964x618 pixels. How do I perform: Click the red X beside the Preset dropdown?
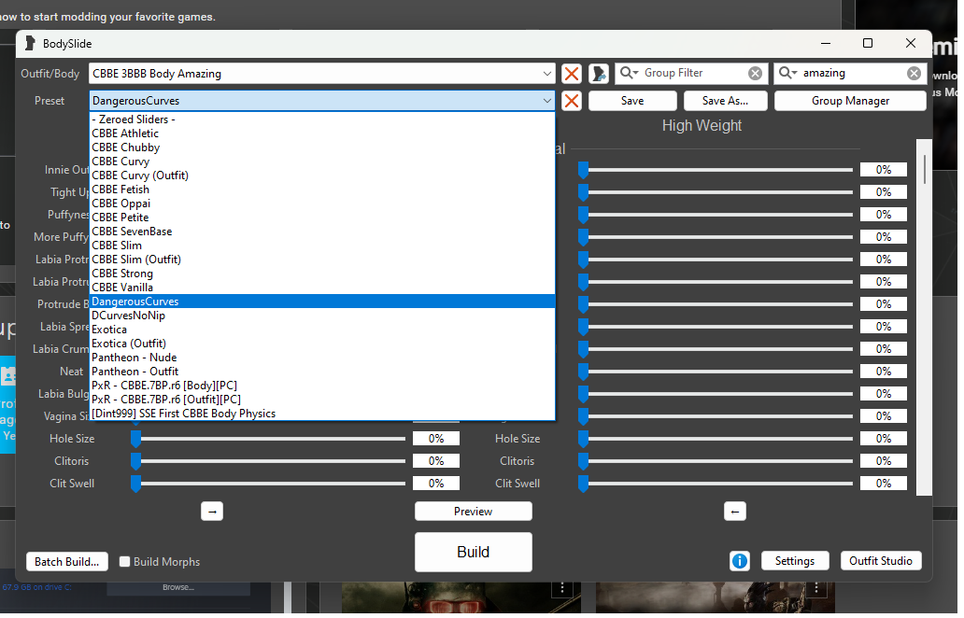572,101
